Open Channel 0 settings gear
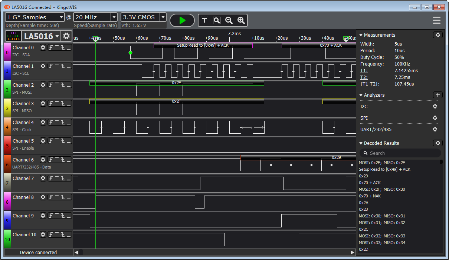The height and width of the screenshot is (260, 449). (43, 47)
